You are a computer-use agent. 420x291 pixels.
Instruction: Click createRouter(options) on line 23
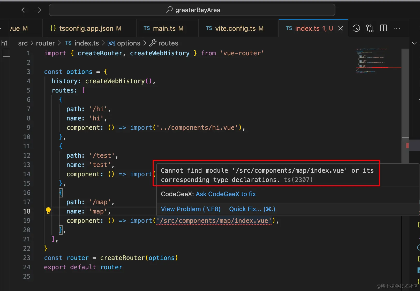(x=139, y=258)
